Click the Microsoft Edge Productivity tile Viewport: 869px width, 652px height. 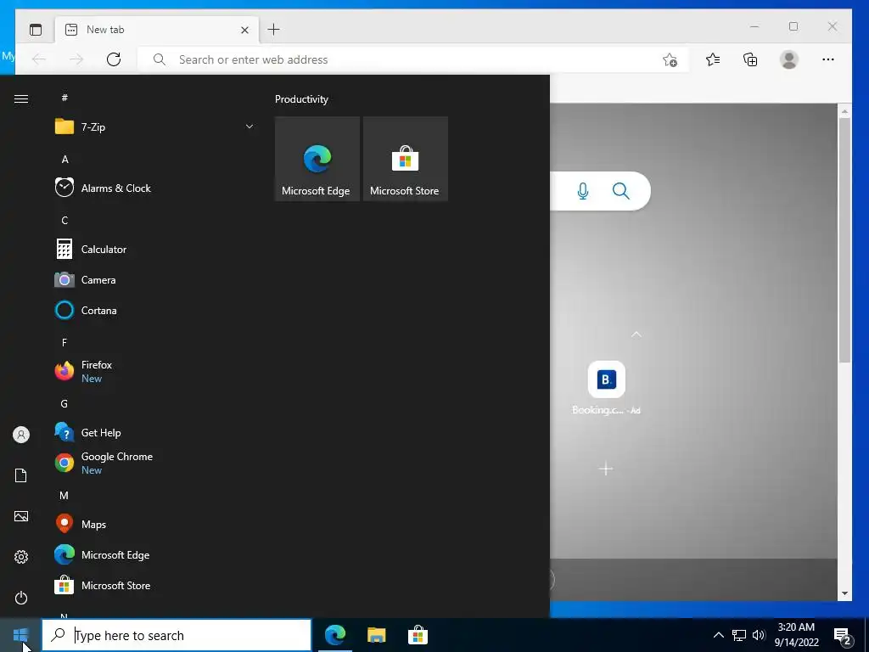[317, 159]
